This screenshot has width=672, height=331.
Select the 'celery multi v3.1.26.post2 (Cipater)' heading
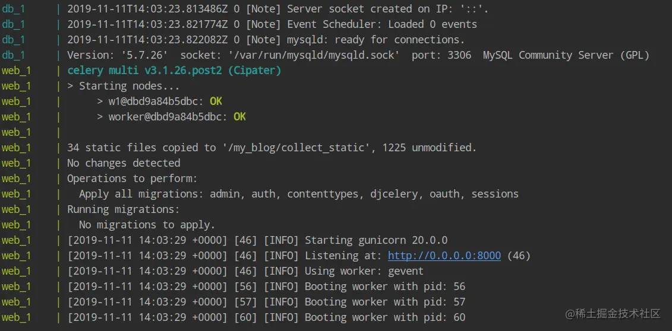click(174, 71)
